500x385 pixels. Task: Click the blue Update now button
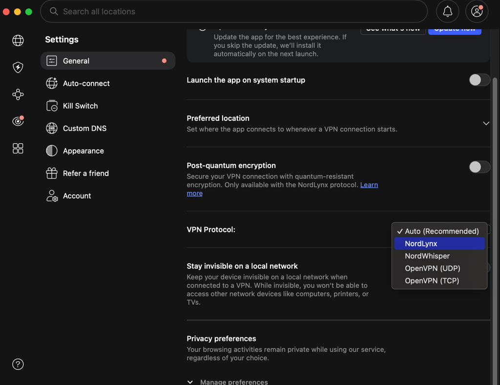pyautogui.click(x=455, y=31)
